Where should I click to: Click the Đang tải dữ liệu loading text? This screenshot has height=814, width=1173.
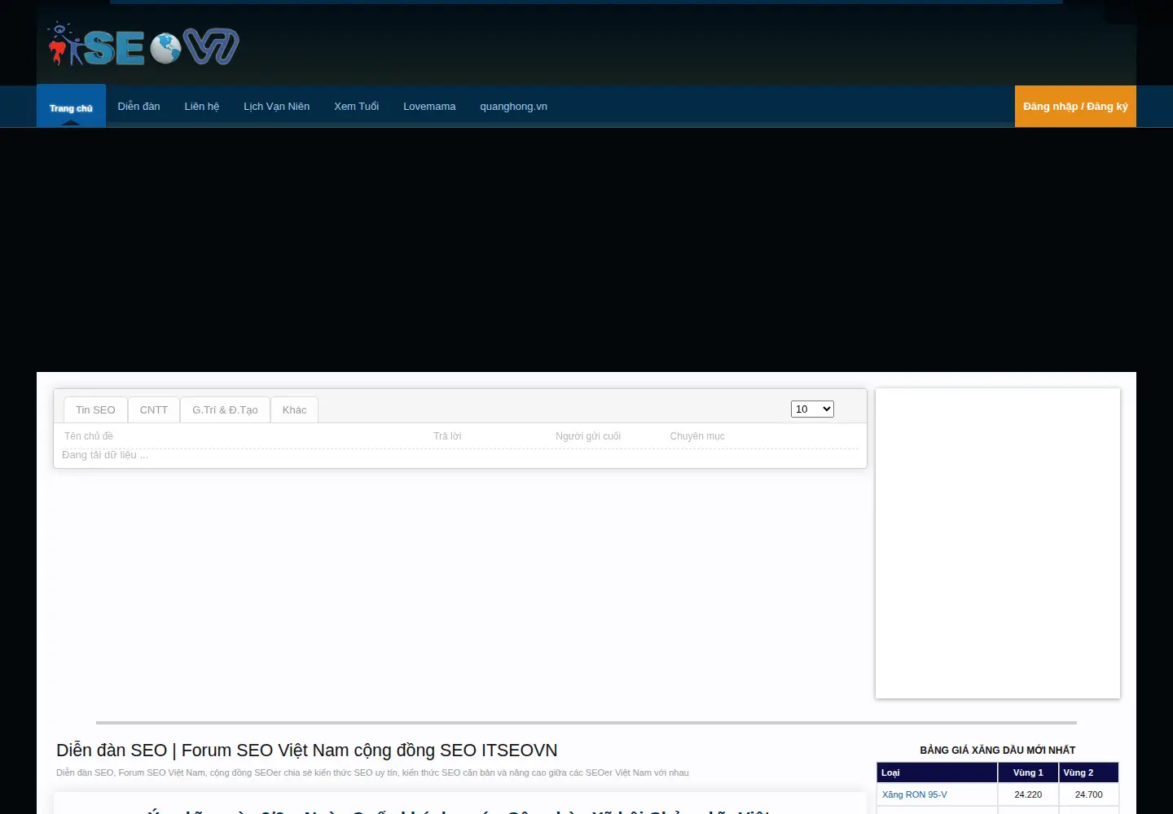click(105, 455)
